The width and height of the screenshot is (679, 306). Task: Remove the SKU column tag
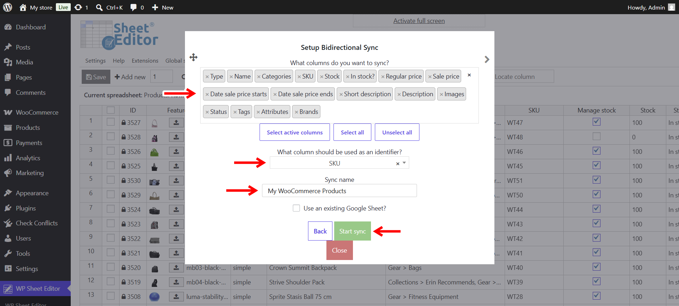299,77
